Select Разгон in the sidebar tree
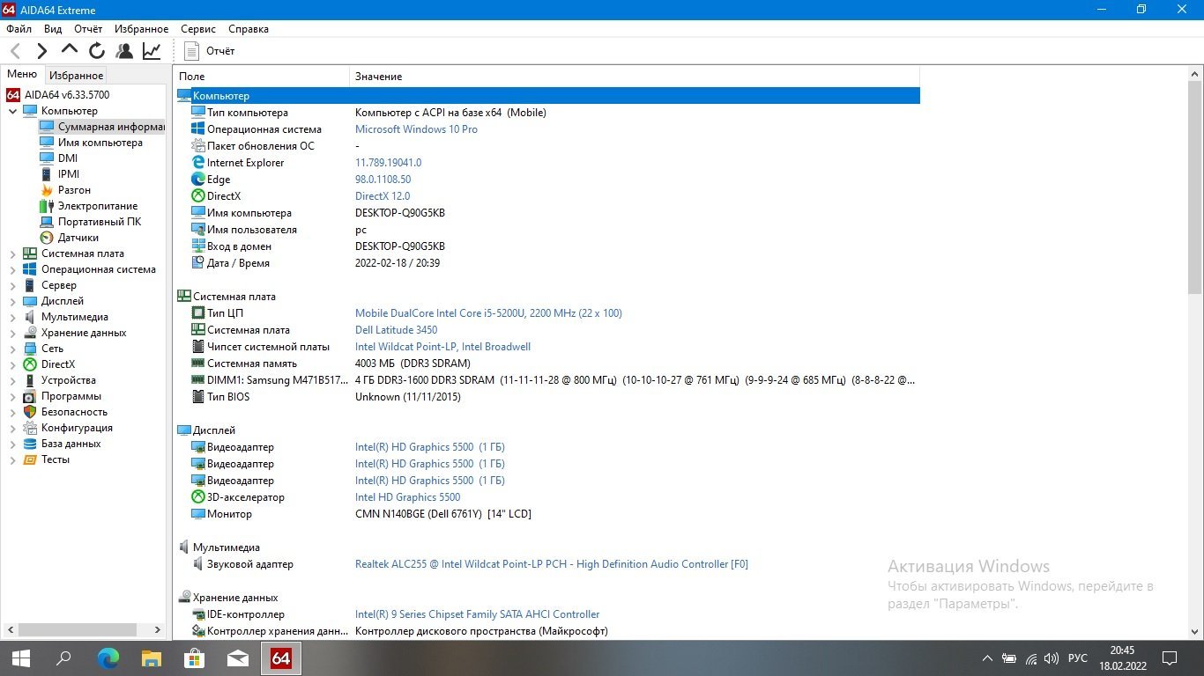1204x676 pixels. pyautogui.click(x=74, y=190)
